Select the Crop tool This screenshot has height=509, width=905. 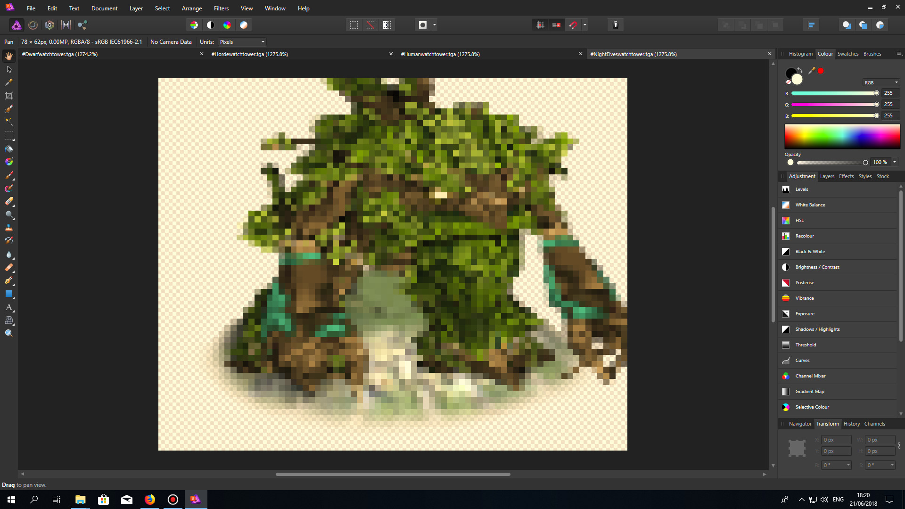pos(9,96)
